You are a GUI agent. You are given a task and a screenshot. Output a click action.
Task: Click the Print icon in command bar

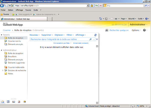[116, 19]
